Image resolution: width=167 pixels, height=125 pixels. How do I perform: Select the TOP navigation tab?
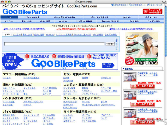pyautogui.click(x=9, y=17)
